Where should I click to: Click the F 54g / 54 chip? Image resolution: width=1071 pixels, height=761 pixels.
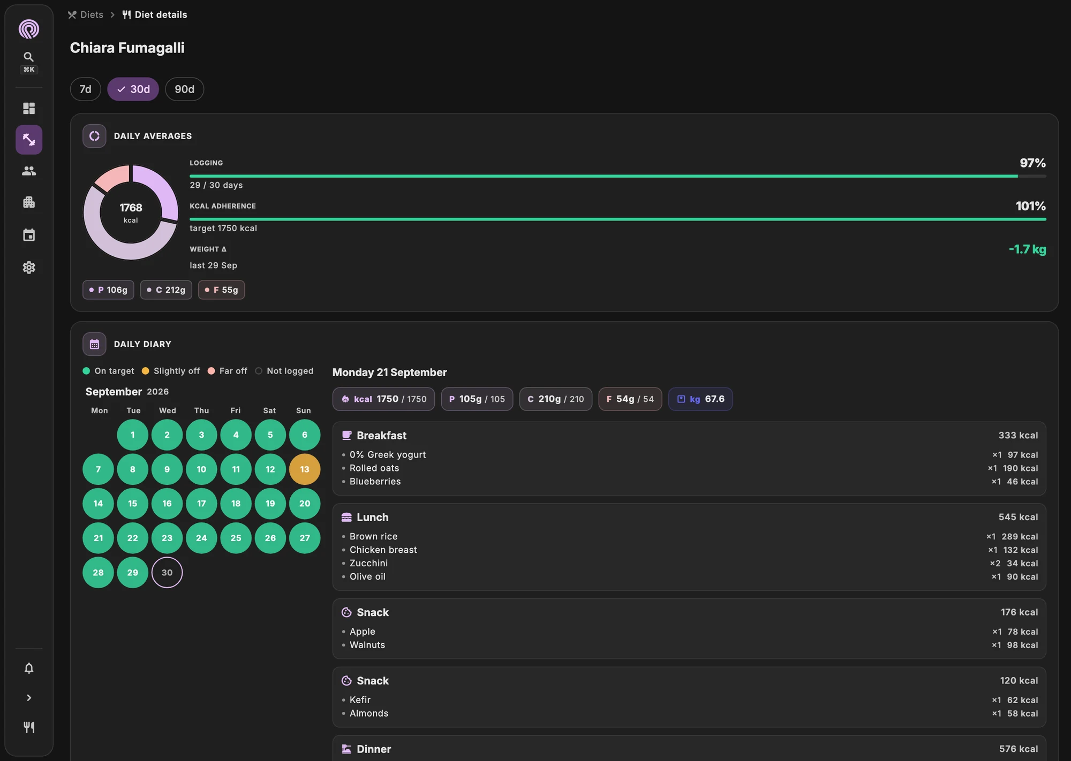(x=630, y=399)
